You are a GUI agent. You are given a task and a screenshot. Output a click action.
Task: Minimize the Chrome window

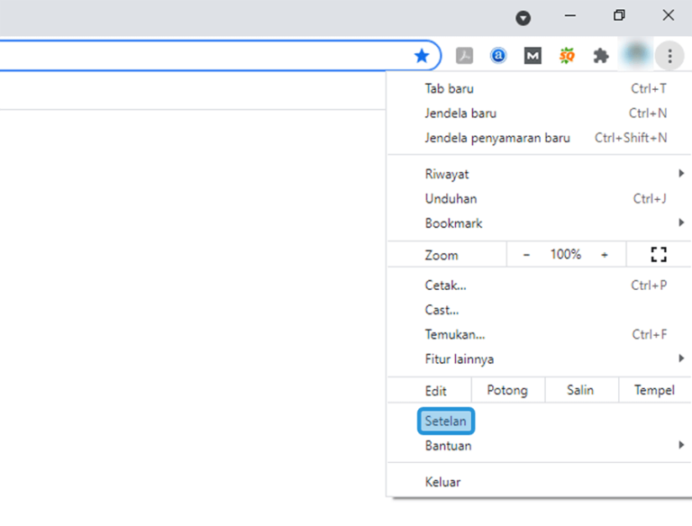click(x=570, y=16)
